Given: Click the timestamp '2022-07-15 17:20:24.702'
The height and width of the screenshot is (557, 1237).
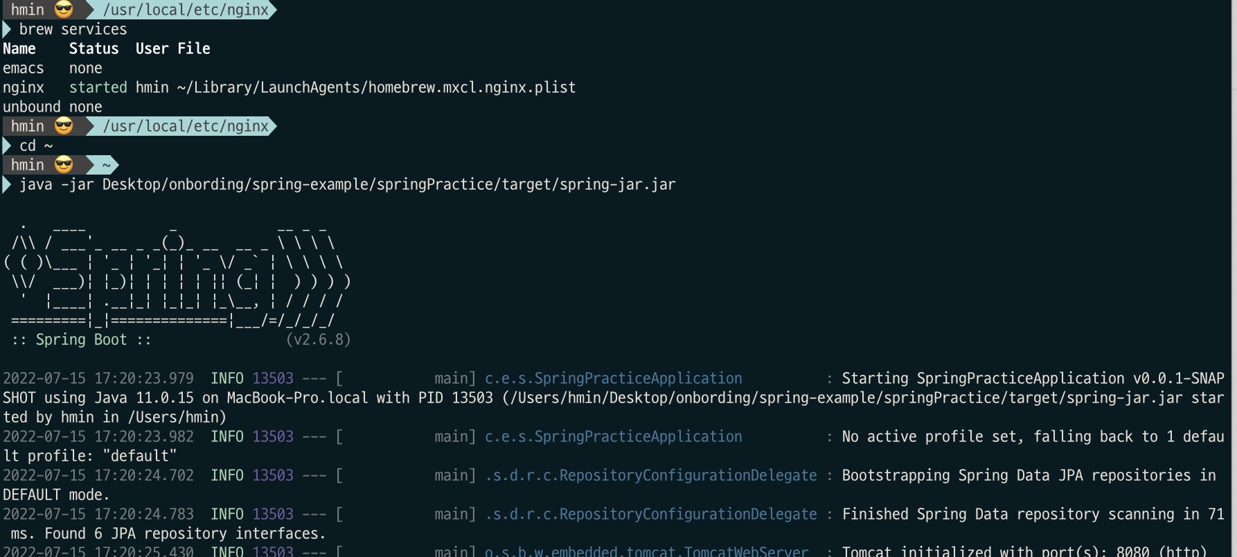Looking at the screenshot, I should pyautogui.click(x=98, y=475).
